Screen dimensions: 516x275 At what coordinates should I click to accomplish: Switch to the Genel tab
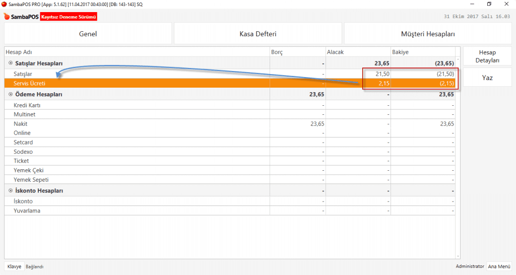click(88, 34)
